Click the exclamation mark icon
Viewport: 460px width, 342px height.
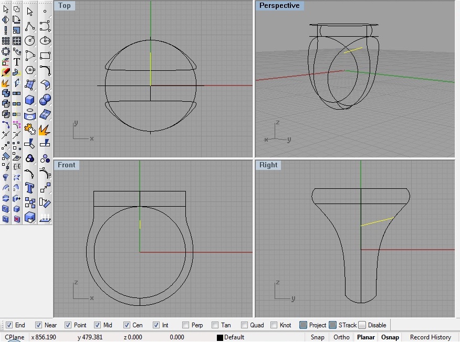(x=6, y=30)
